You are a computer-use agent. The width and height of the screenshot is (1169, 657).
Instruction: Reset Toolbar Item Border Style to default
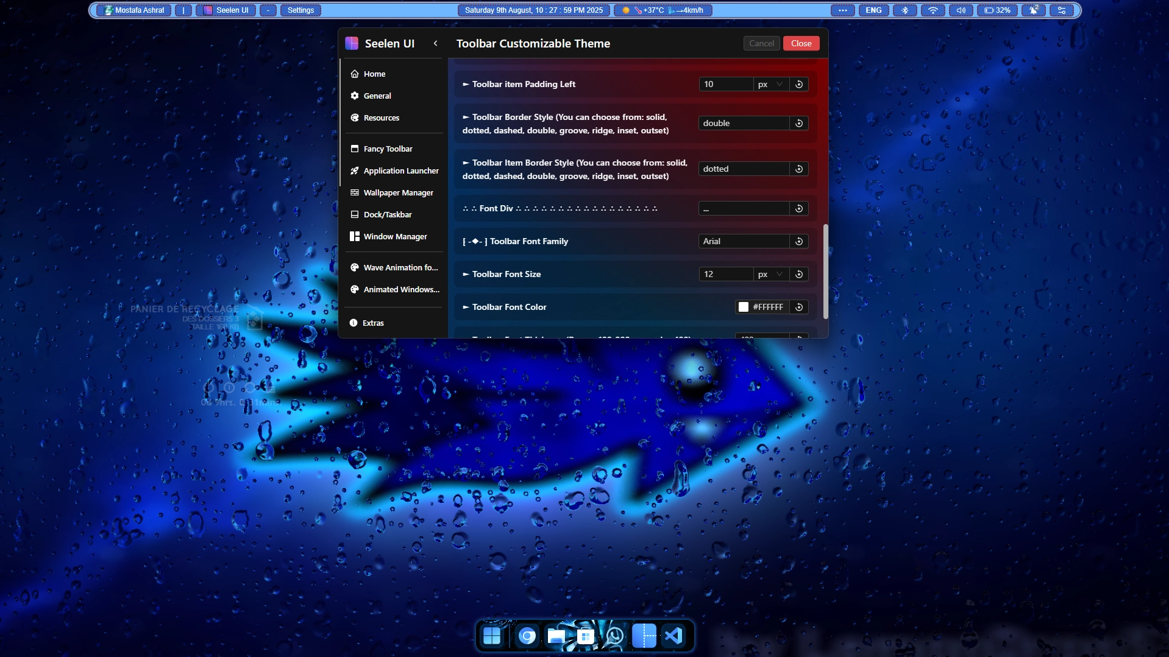tap(799, 169)
